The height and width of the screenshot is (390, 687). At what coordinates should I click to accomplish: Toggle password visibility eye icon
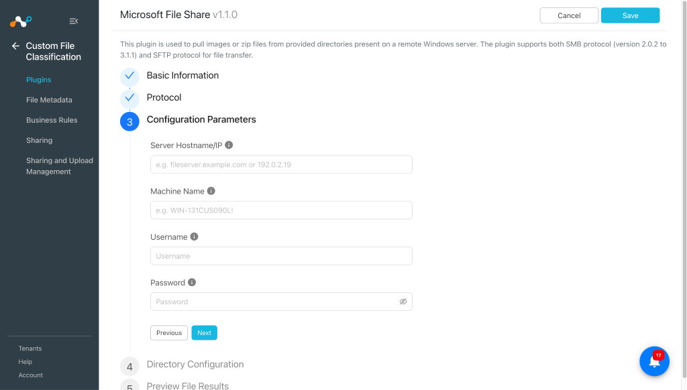point(403,302)
